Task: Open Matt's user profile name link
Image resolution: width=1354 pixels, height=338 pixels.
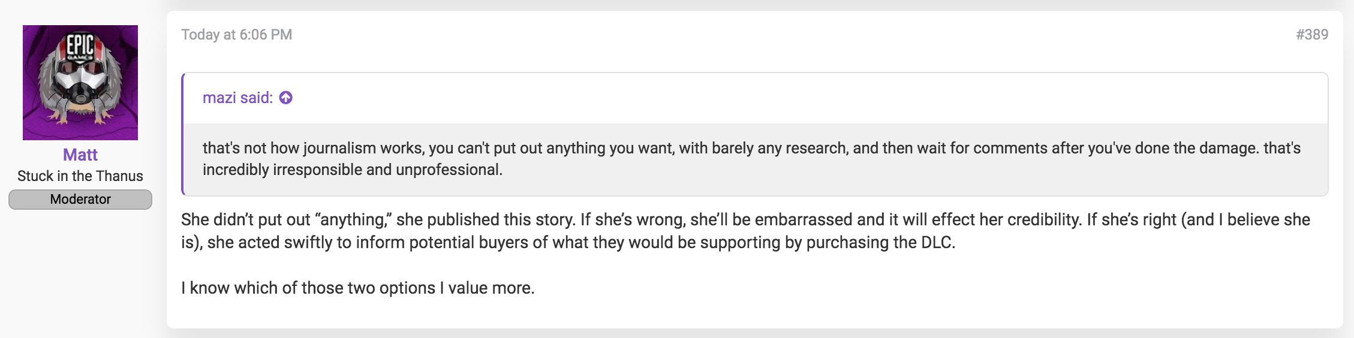Action: 80,155
